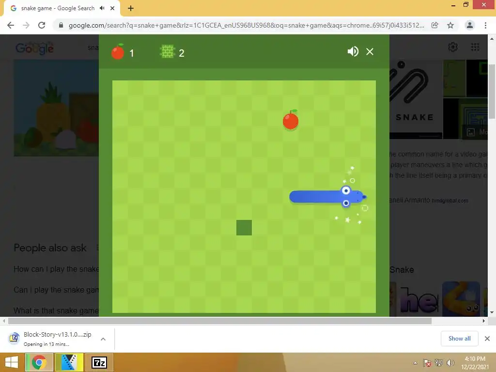Mute the tab via speaker icon
This screenshot has width=496, height=372.
coord(102,8)
